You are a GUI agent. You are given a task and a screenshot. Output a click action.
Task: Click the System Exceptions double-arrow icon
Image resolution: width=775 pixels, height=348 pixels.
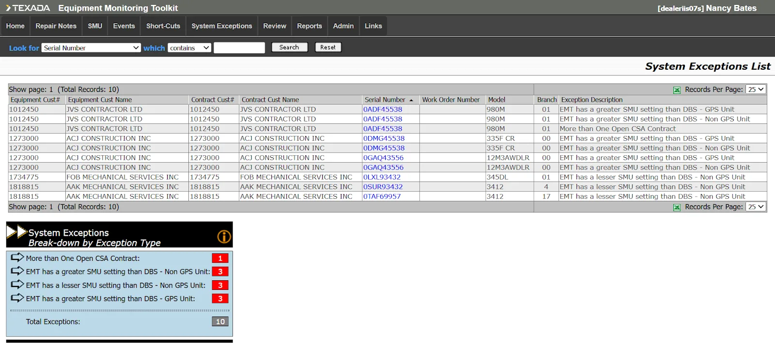(x=16, y=232)
